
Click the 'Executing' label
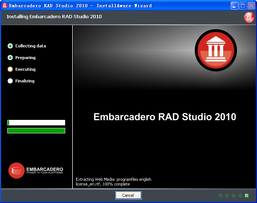click(x=25, y=69)
